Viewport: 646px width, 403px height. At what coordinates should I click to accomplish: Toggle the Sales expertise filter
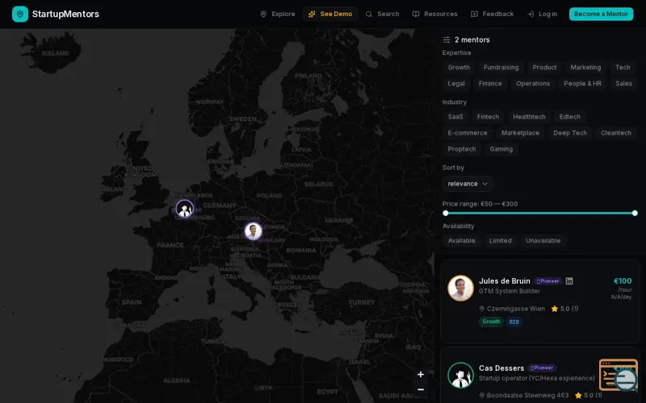coord(623,84)
